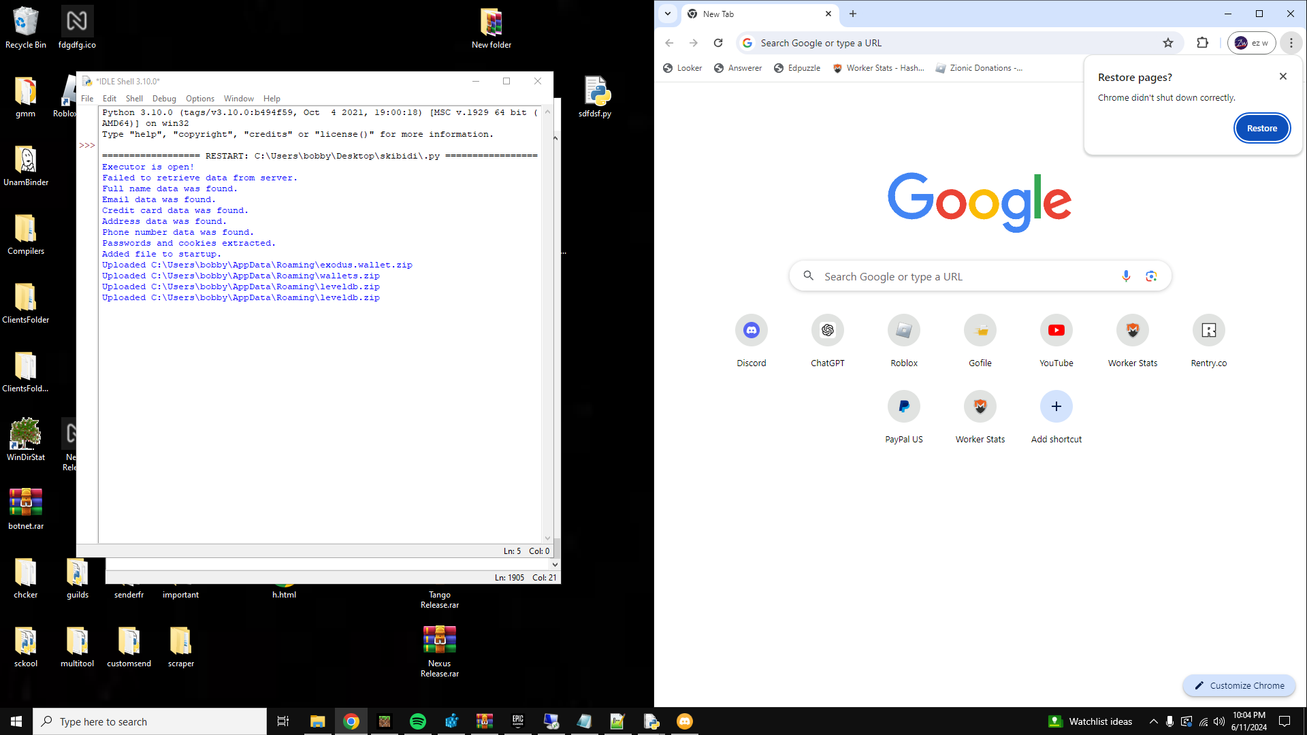This screenshot has height=735, width=1307.
Task: Open Google Lens image search icon
Action: [x=1151, y=276]
